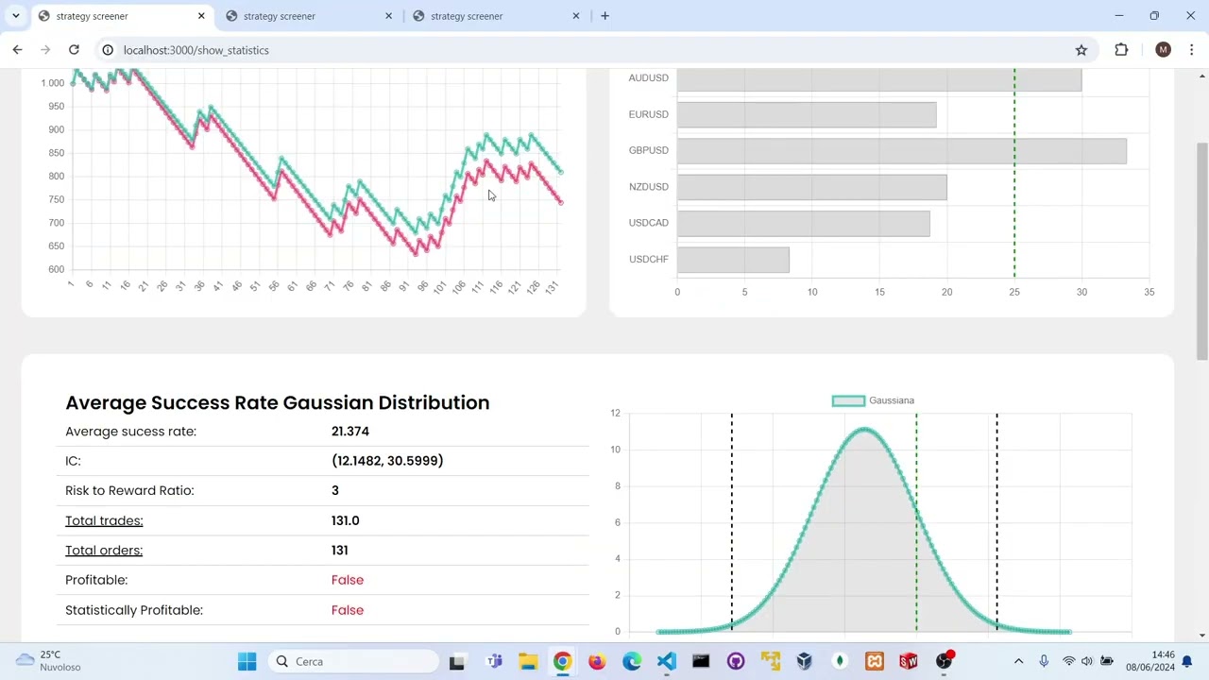1209x680 pixels.
Task: Close the first strategy screener tab
Action: pyautogui.click(x=201, y=16)
